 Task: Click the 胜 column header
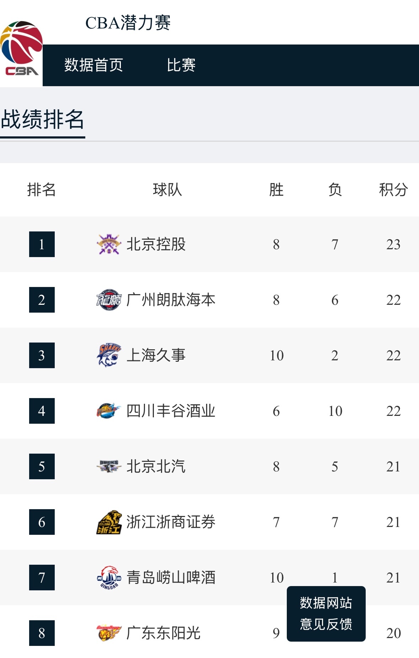click(x=276, y=189)
